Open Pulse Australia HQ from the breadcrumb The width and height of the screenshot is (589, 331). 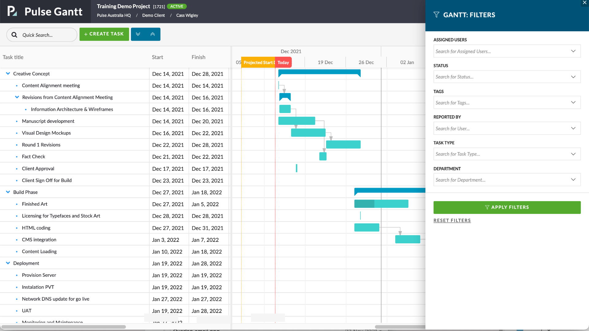pyautogui.click(x=114, y=15)
